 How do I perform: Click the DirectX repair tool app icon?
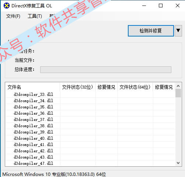coord(7,6)
